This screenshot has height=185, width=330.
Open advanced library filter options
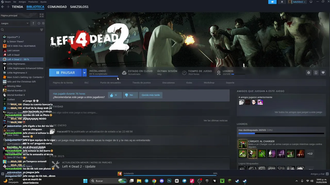pyautogui.click(x=42, y=30)
